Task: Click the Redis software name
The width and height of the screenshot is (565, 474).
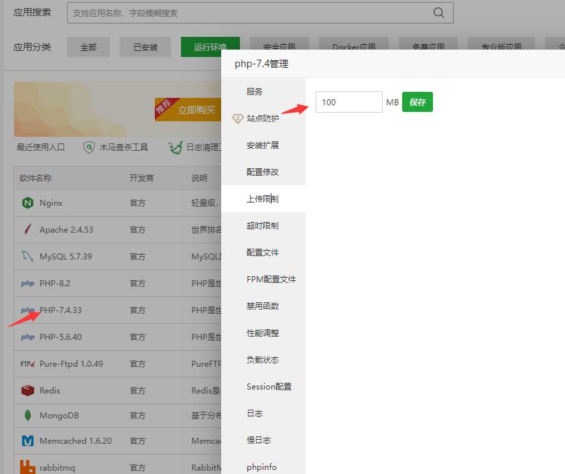Action: 50,390
